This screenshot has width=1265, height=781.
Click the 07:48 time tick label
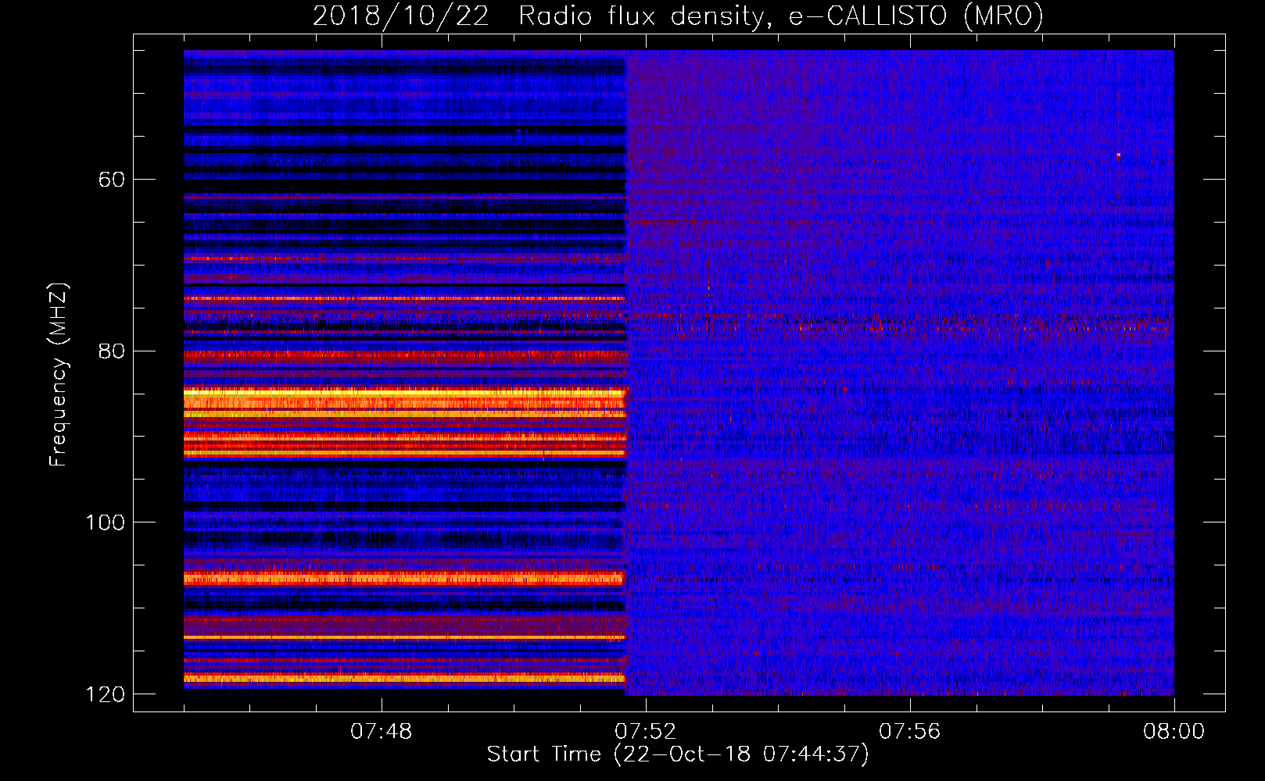(x=381, y=732)
